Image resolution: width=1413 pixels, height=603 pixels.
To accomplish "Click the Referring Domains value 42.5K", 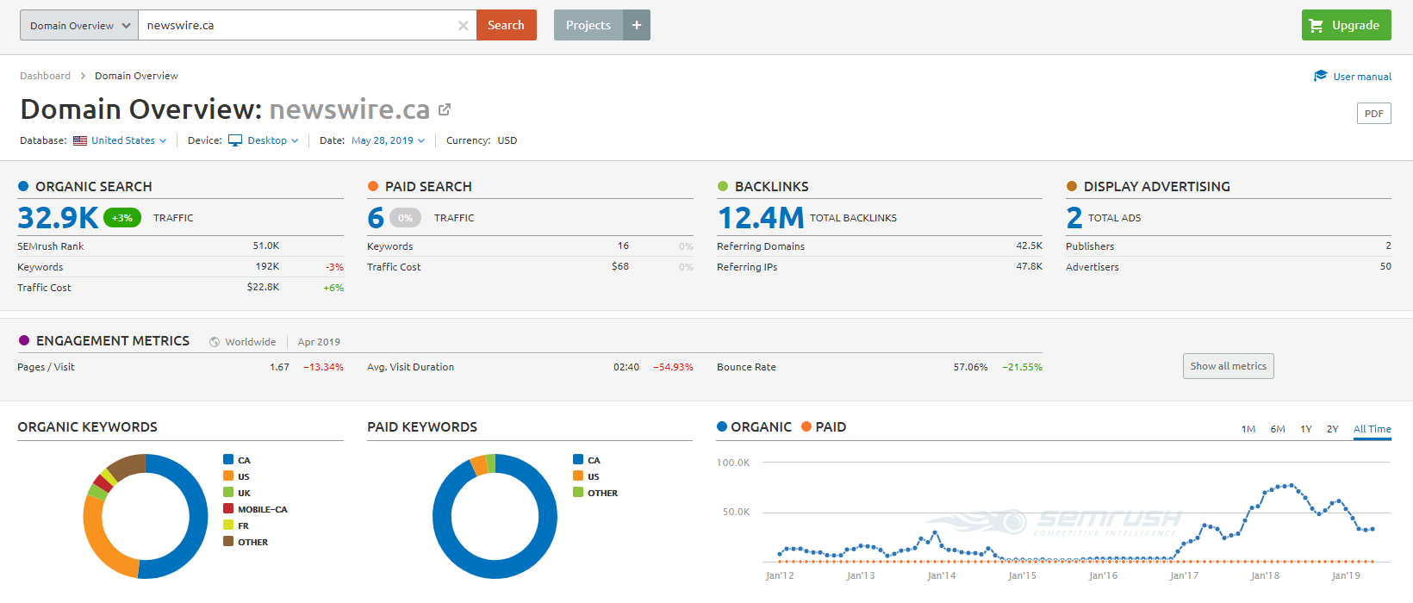I will tap(1030, 246).
